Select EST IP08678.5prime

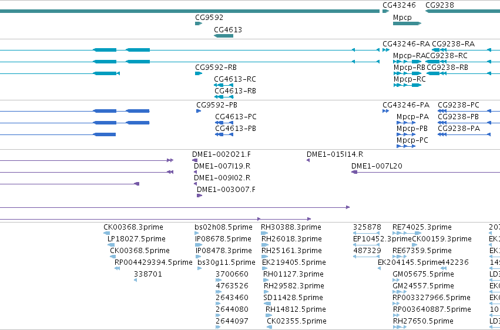[223, 239]
